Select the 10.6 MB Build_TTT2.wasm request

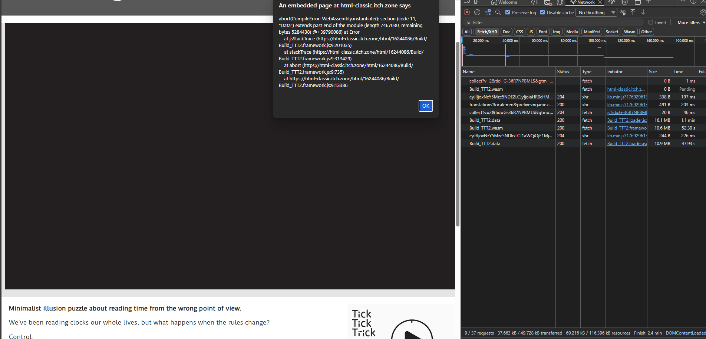[583, 128]
